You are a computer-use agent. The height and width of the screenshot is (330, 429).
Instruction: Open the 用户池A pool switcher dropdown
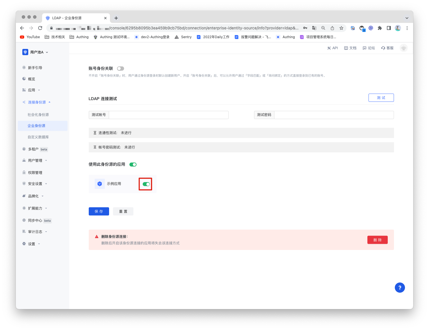coord(35,52)
